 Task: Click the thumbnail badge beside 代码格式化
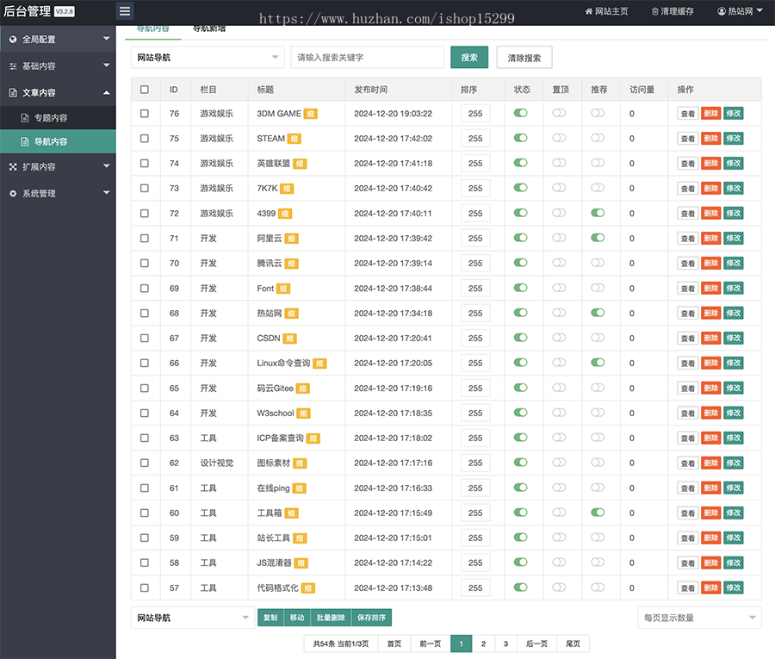click(308, 588)
